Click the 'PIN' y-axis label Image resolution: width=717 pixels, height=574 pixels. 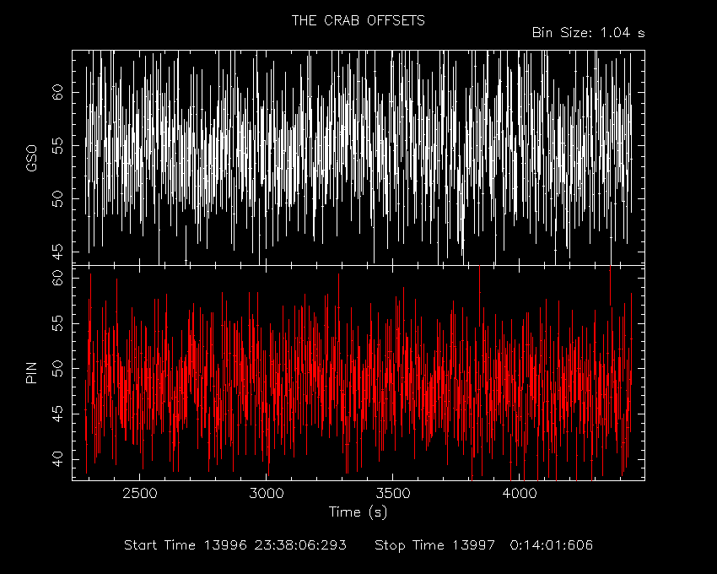tap(31, 372)
